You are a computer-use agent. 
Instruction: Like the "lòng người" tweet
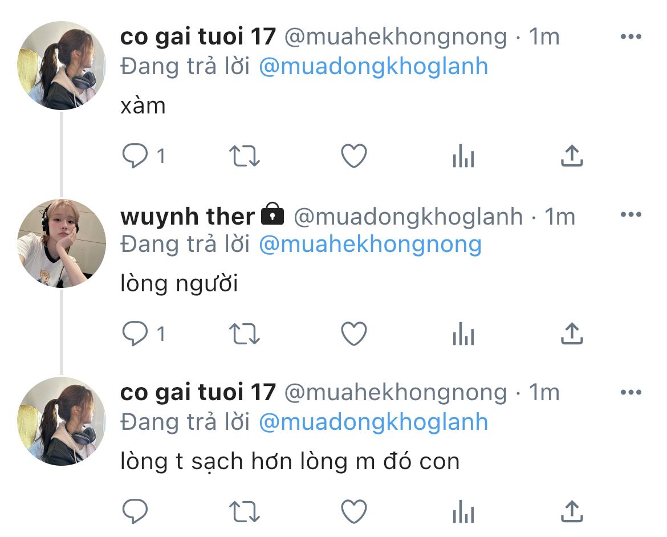[x=354, y=333]
